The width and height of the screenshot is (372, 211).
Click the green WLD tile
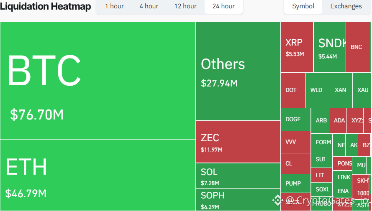(318, 90)
